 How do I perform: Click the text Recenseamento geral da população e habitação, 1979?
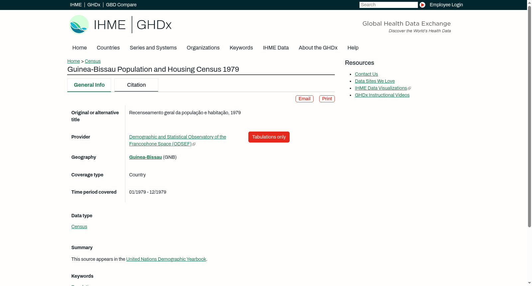click(185, 113)
